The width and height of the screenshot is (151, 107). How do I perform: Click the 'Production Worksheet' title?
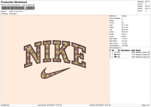[14, 2]
